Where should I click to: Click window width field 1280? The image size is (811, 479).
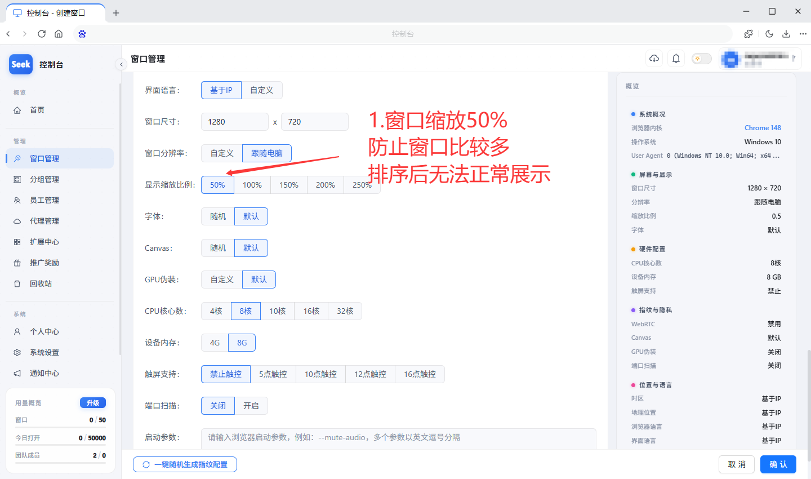pyautogui.click(x=235, y=122)
